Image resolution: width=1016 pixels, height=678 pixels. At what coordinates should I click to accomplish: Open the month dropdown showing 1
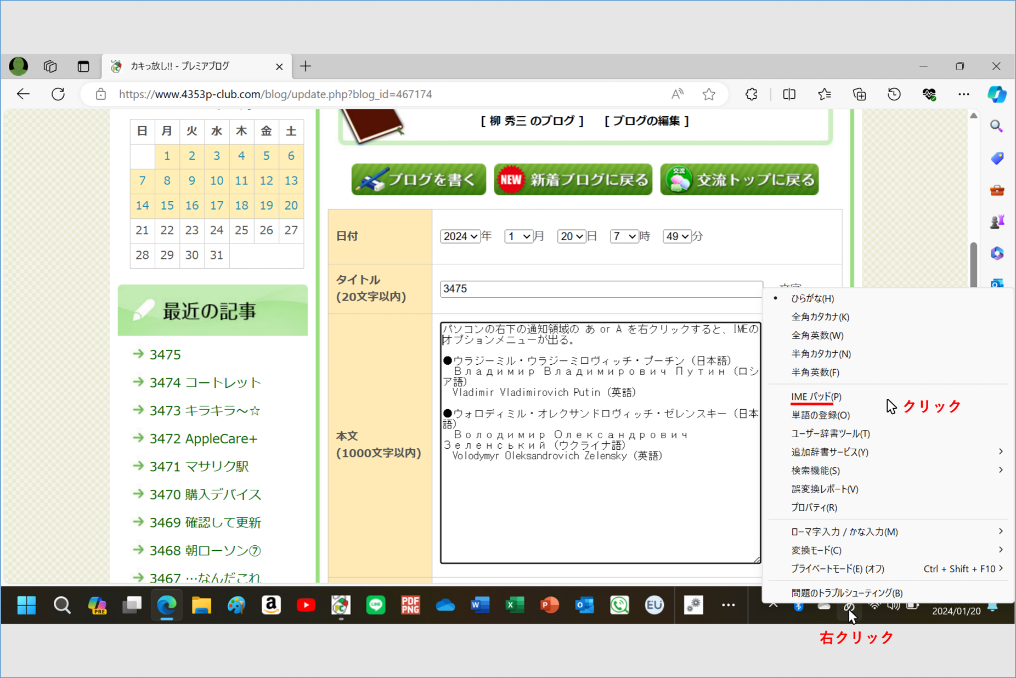(518, 236)
